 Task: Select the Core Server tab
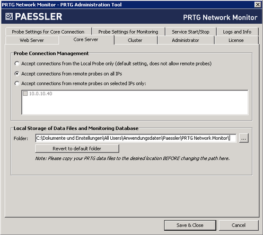pyautogui.click(x=86, y=40)
